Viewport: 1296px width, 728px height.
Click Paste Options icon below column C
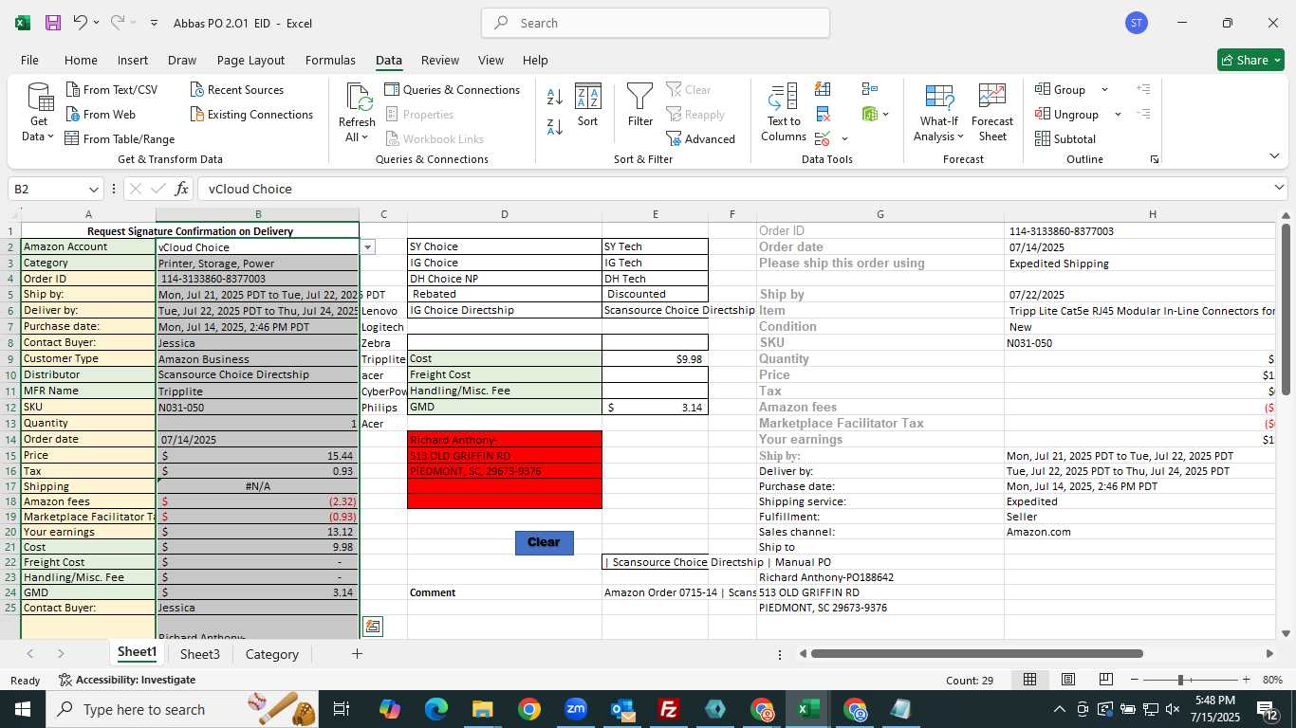[x=373, y=627]
